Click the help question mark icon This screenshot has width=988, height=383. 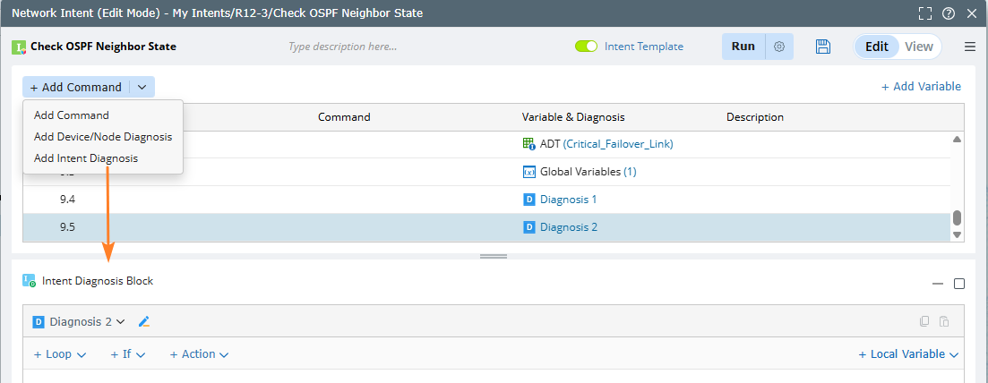(x=949, y=13)
